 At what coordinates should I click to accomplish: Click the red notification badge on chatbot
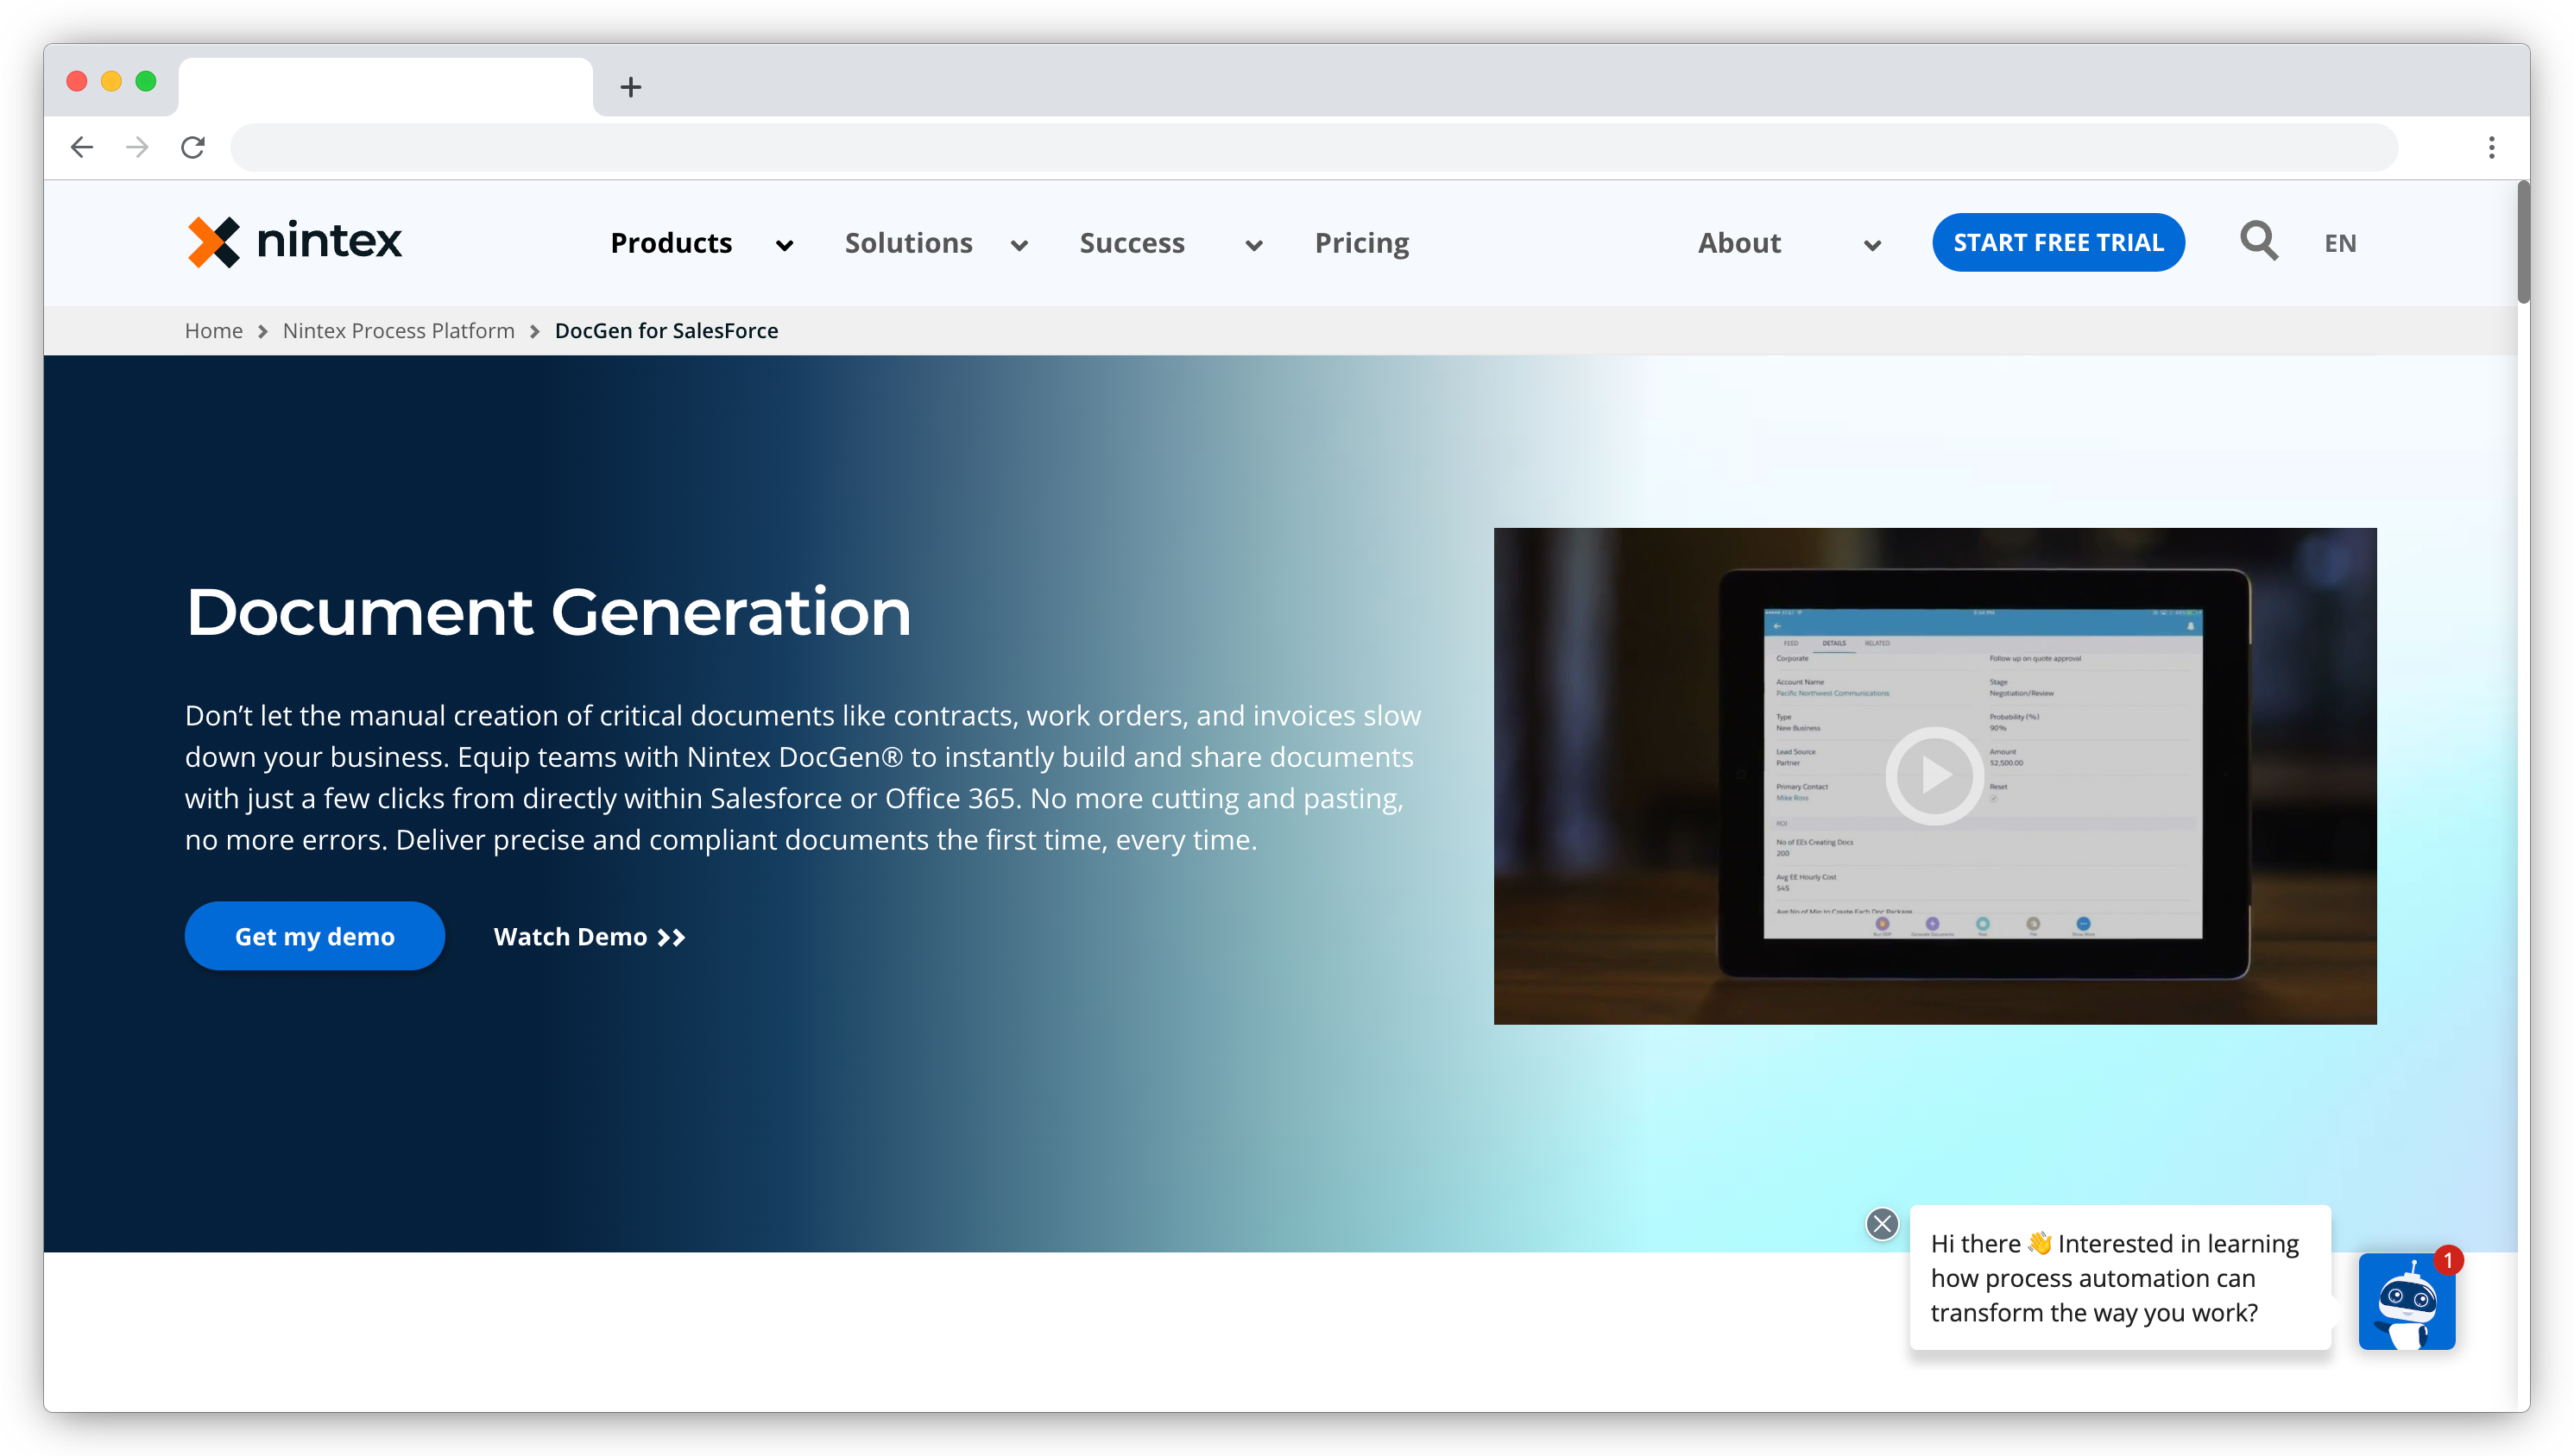coord(2447,1260)
